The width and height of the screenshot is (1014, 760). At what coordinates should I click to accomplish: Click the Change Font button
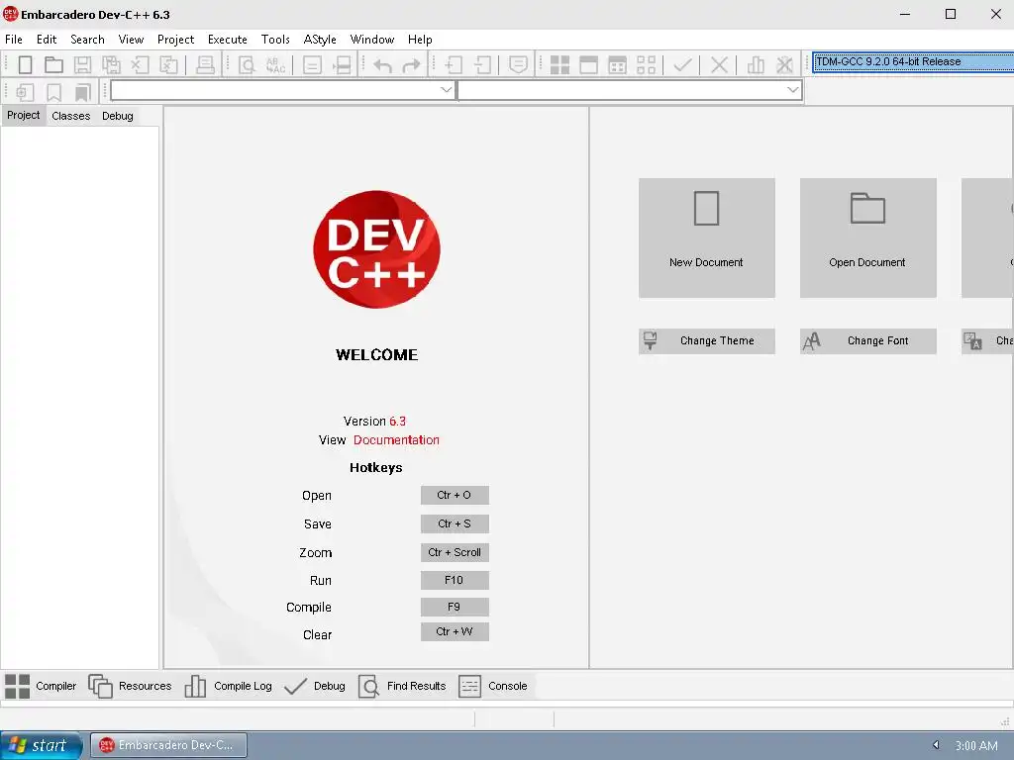point(867,340)
